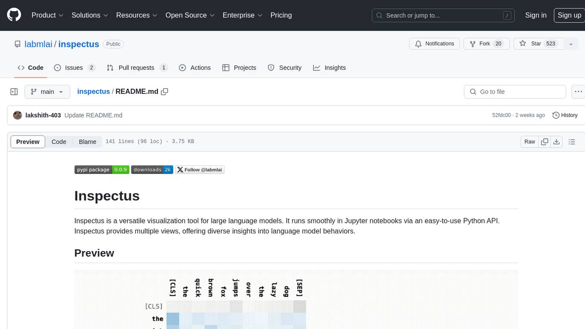Viewport: 585px width, 329px height.
Task: Open the Update README.md commit message
Action: click(x=93, y=115)
